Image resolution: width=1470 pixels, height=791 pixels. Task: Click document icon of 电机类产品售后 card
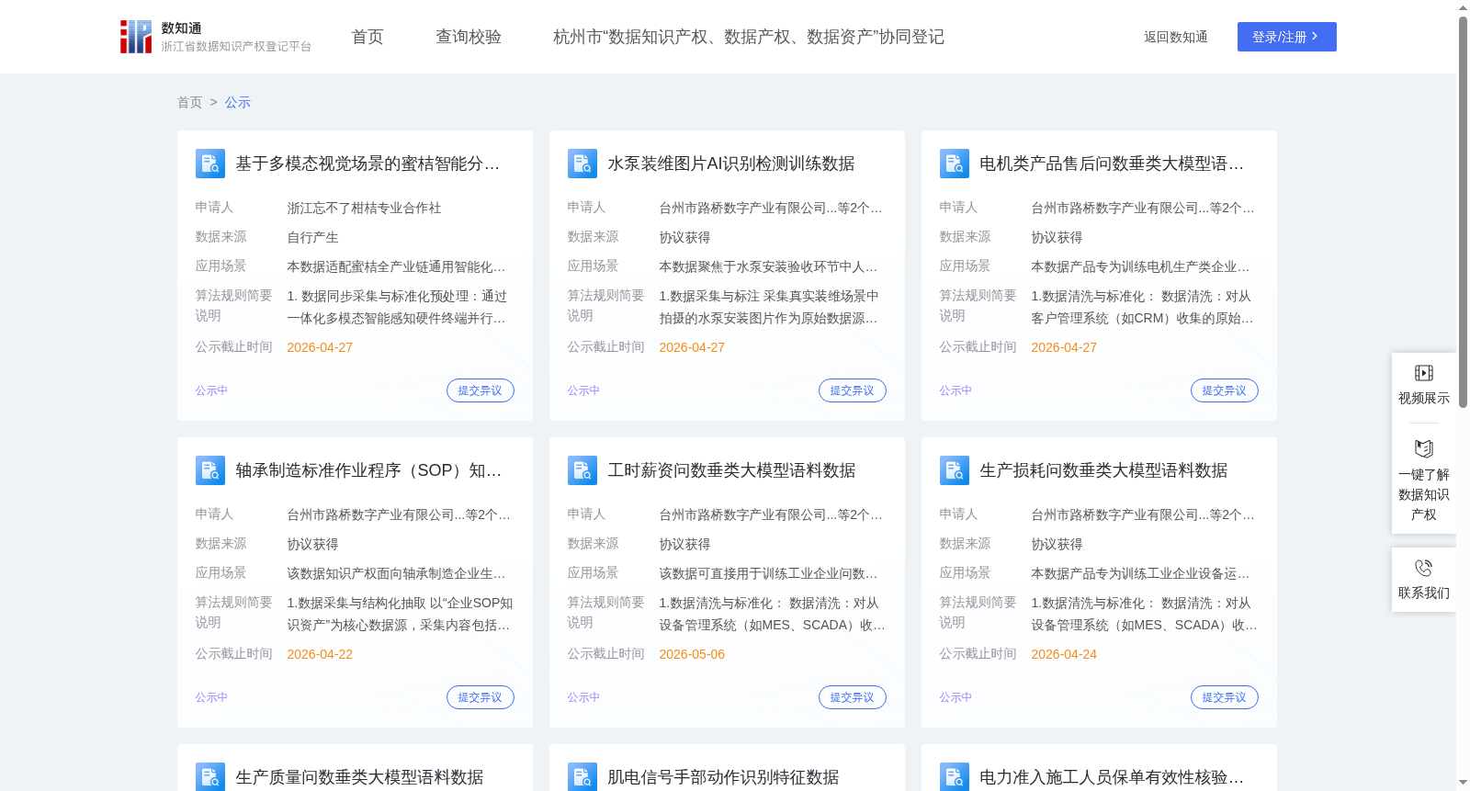[x=955, y=164]
